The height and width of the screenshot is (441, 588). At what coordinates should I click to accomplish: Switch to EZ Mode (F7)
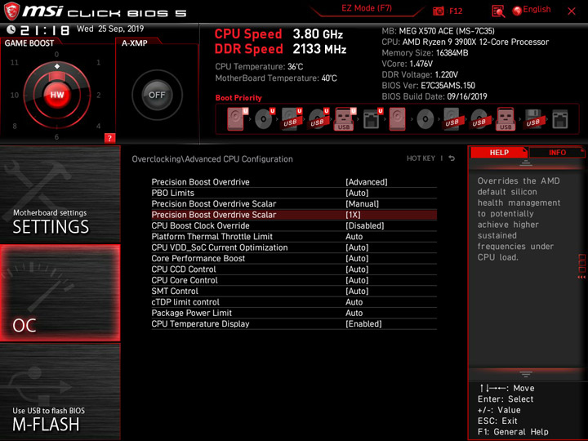point(367,9)
